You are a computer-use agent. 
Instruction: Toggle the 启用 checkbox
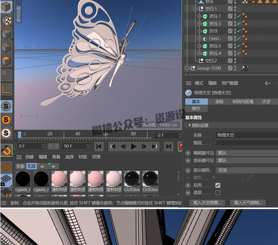point(218,185)
